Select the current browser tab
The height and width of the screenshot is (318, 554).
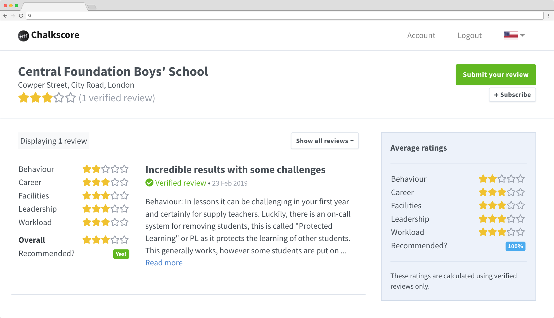click(55, 6)
